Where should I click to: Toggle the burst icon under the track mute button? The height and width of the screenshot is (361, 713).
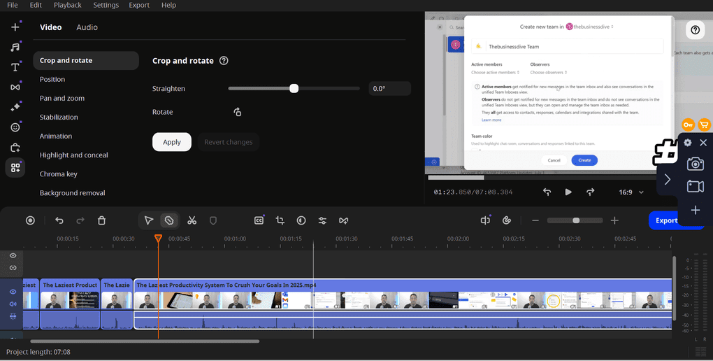[x=13, y=316]
